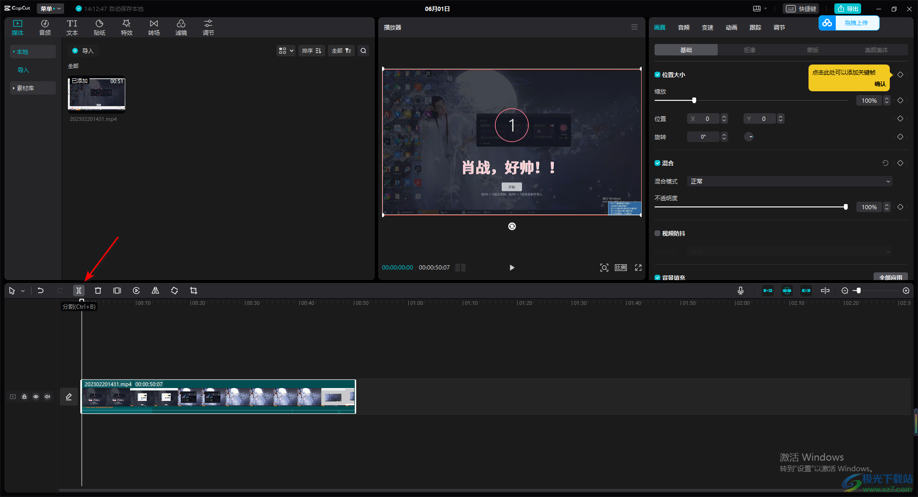
Task: Click the cover edit pencil icon on track
Action: coord(69,397)
